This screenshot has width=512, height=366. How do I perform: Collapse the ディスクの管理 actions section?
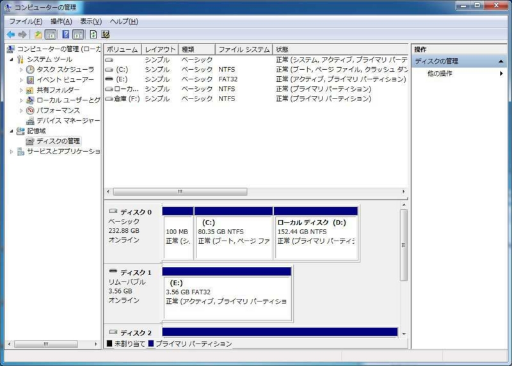tap(501, 61)
